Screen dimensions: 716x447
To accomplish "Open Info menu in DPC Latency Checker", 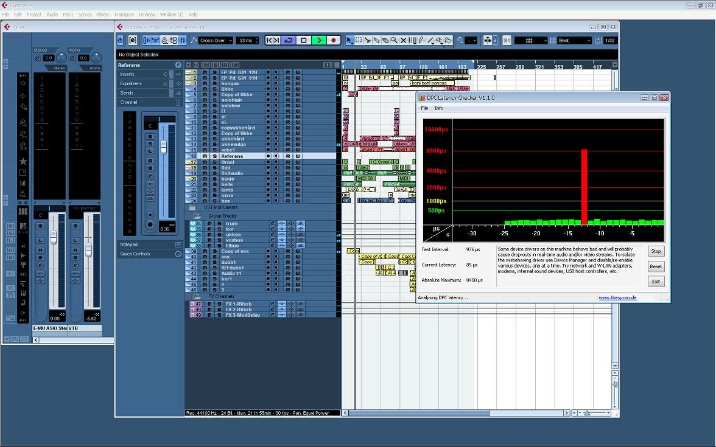I will (439, 108).
